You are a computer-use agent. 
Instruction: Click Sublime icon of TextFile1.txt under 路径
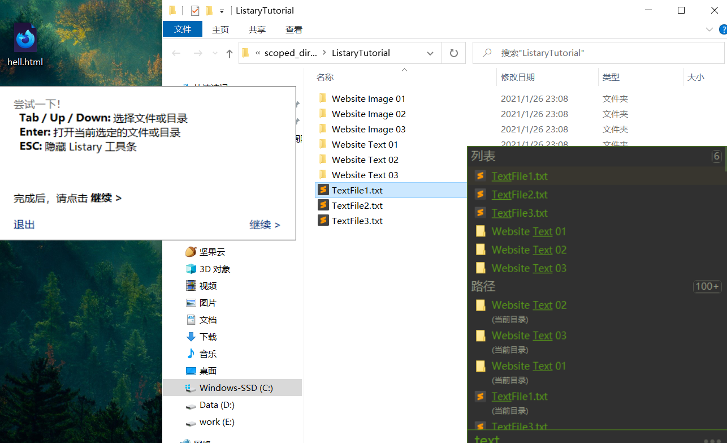[481, 396]
